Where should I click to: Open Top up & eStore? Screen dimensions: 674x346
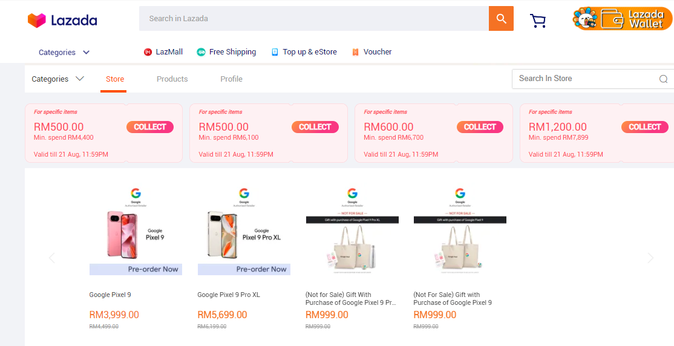[304, 52]
